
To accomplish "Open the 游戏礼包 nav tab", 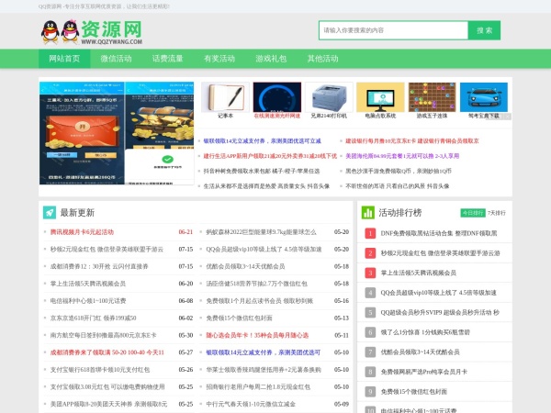I will pos(271,59).
